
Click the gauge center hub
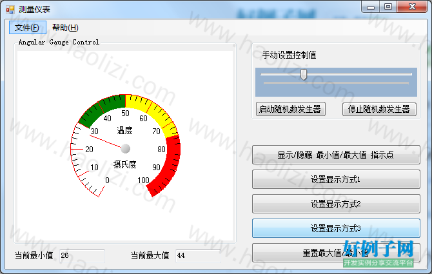coord(125,148)
